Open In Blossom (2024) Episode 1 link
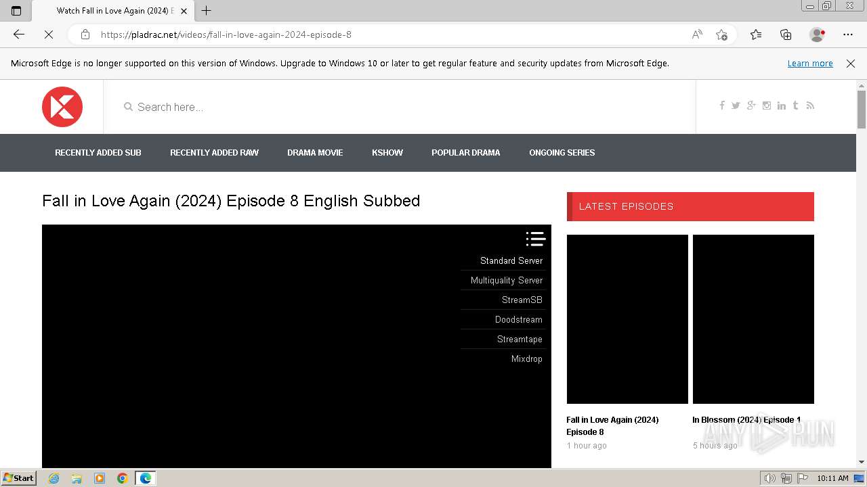The image size is (867, 487). click(x=746, y=420)
